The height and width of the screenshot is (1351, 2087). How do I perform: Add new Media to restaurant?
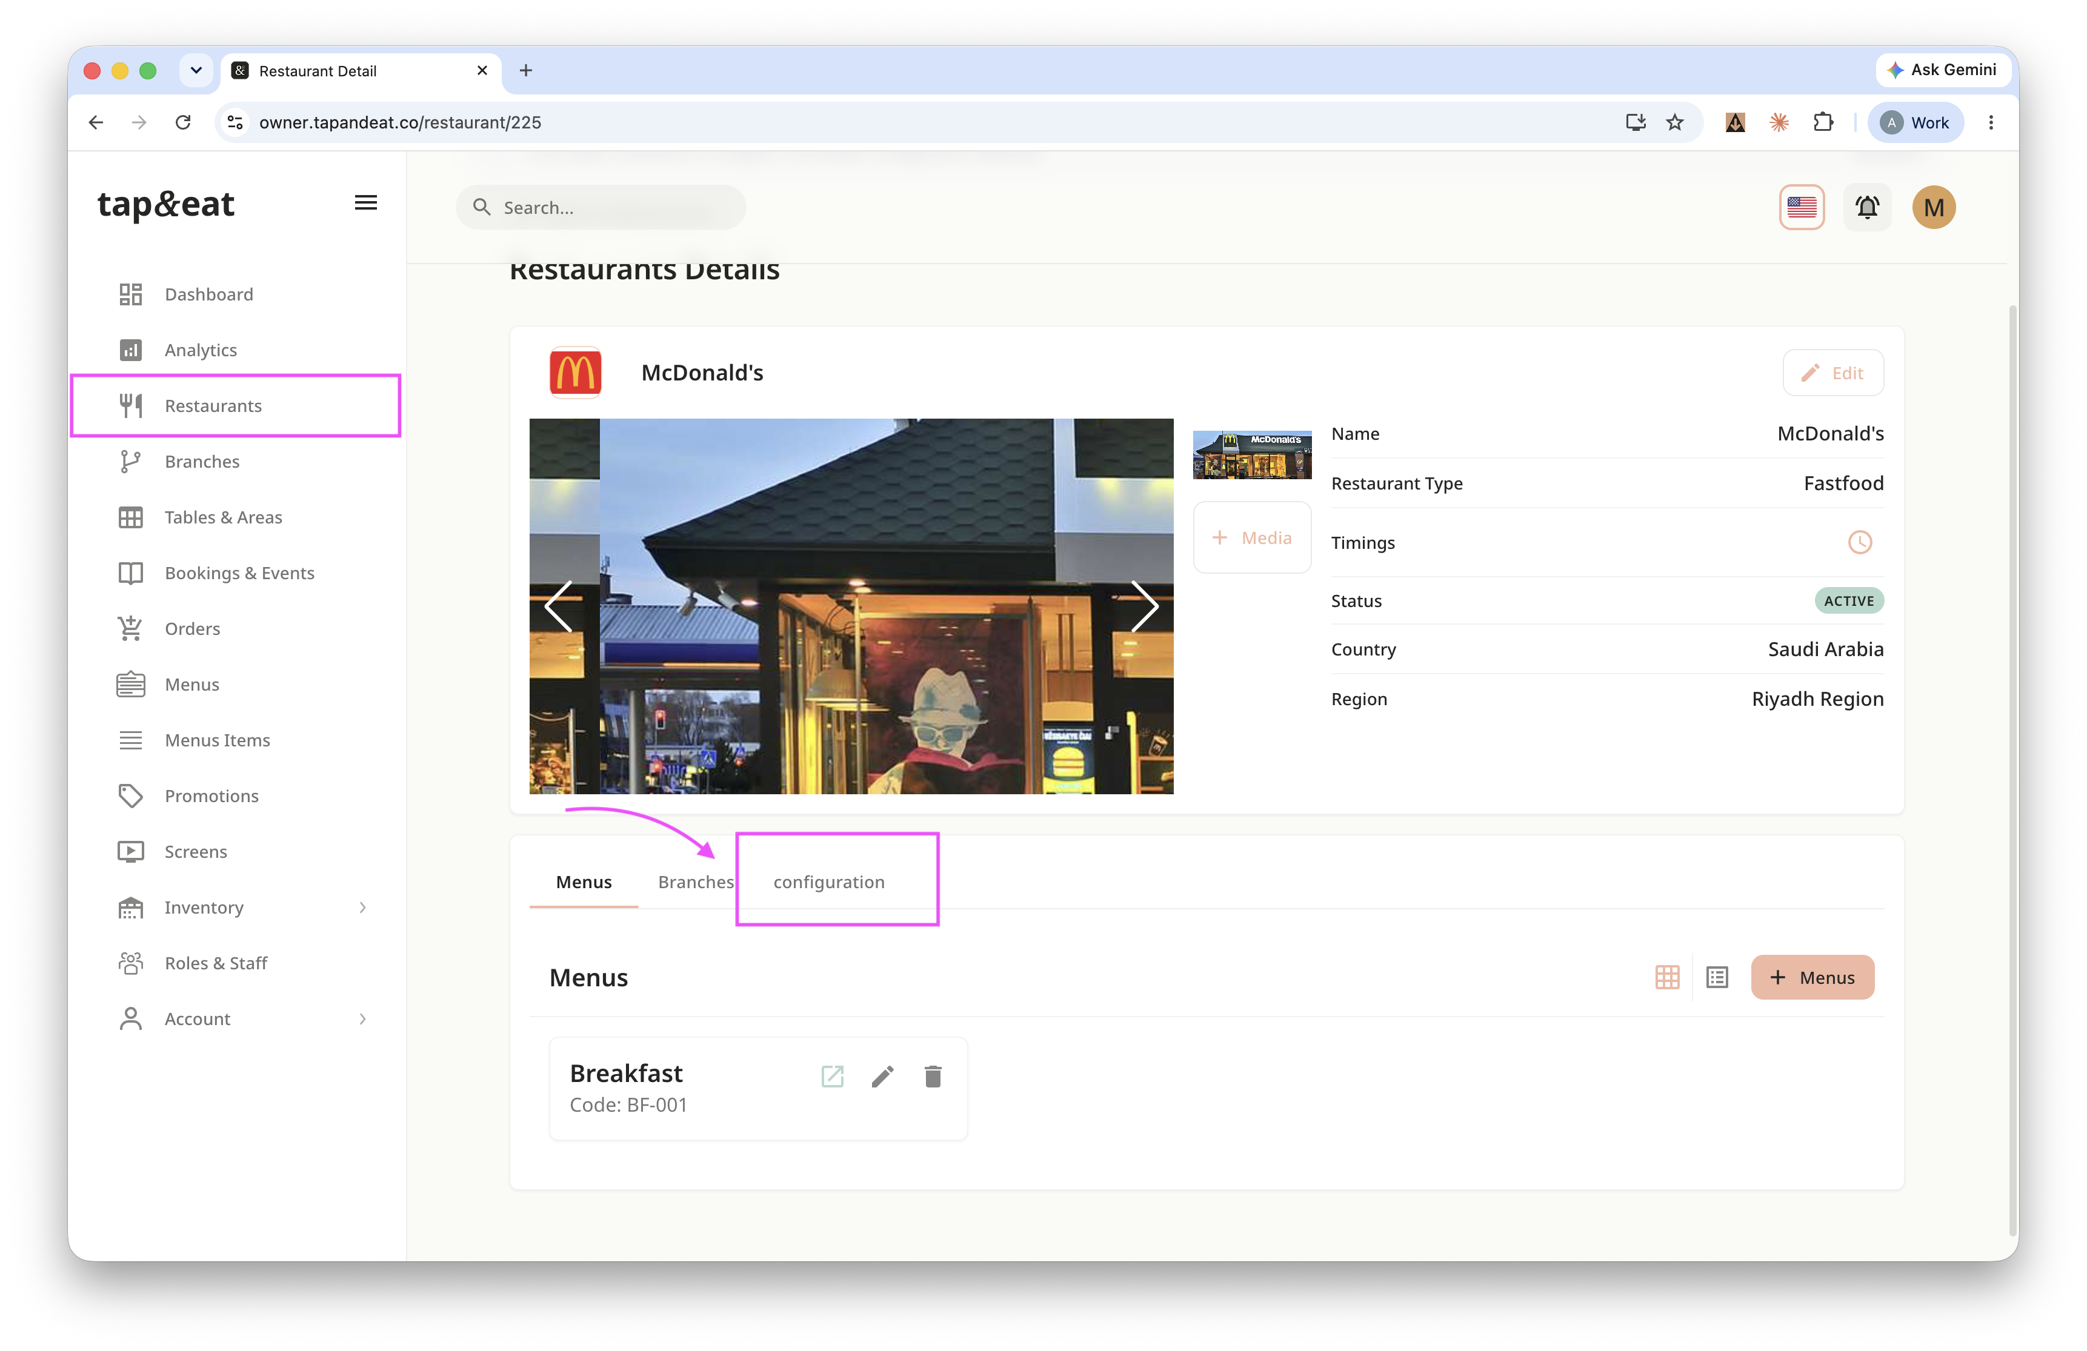(1251, 537)
